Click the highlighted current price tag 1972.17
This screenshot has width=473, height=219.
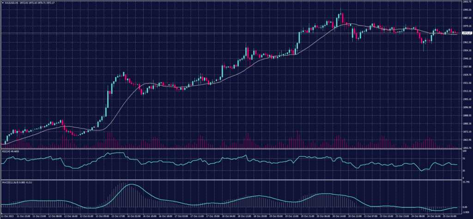tap(467, 33)
